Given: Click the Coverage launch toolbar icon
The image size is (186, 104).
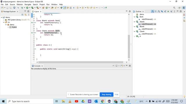Looking at the screenshot, I should 32,8.
